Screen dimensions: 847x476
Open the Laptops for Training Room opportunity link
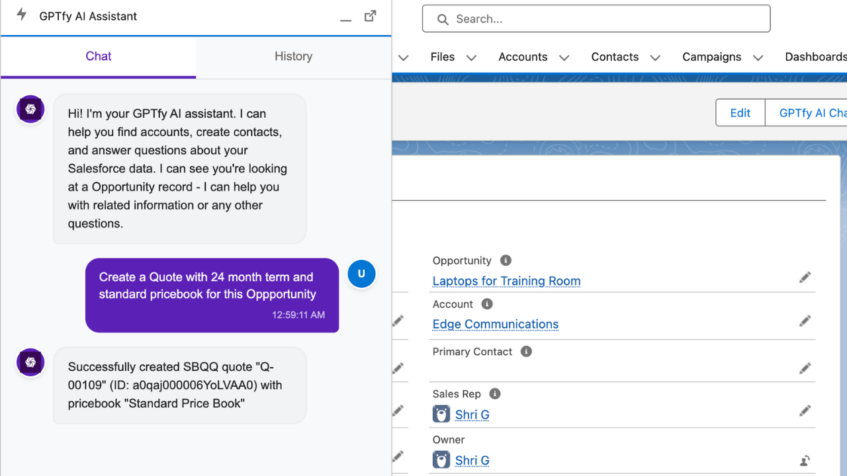[x=506, y=281]
